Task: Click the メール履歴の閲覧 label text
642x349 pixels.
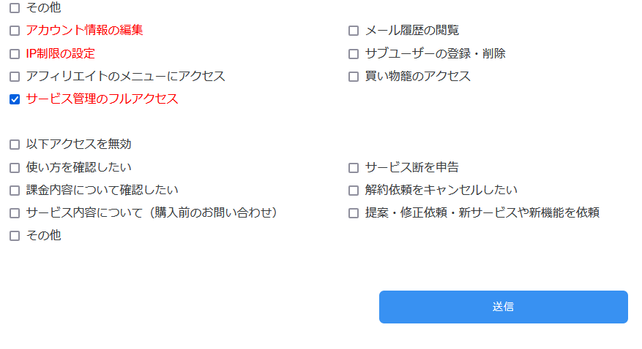Action: (x=412, y=31)
